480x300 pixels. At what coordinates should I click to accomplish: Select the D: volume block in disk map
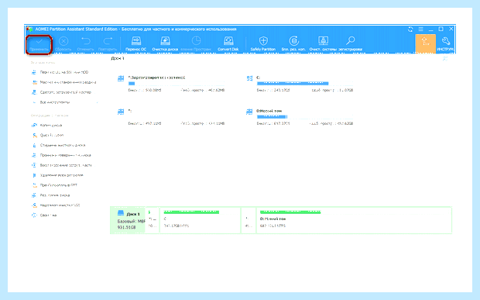[354, 221]
